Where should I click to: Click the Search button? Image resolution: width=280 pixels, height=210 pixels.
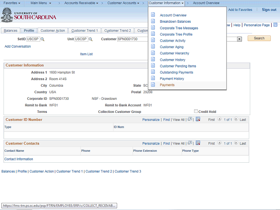tap(259, 38)
